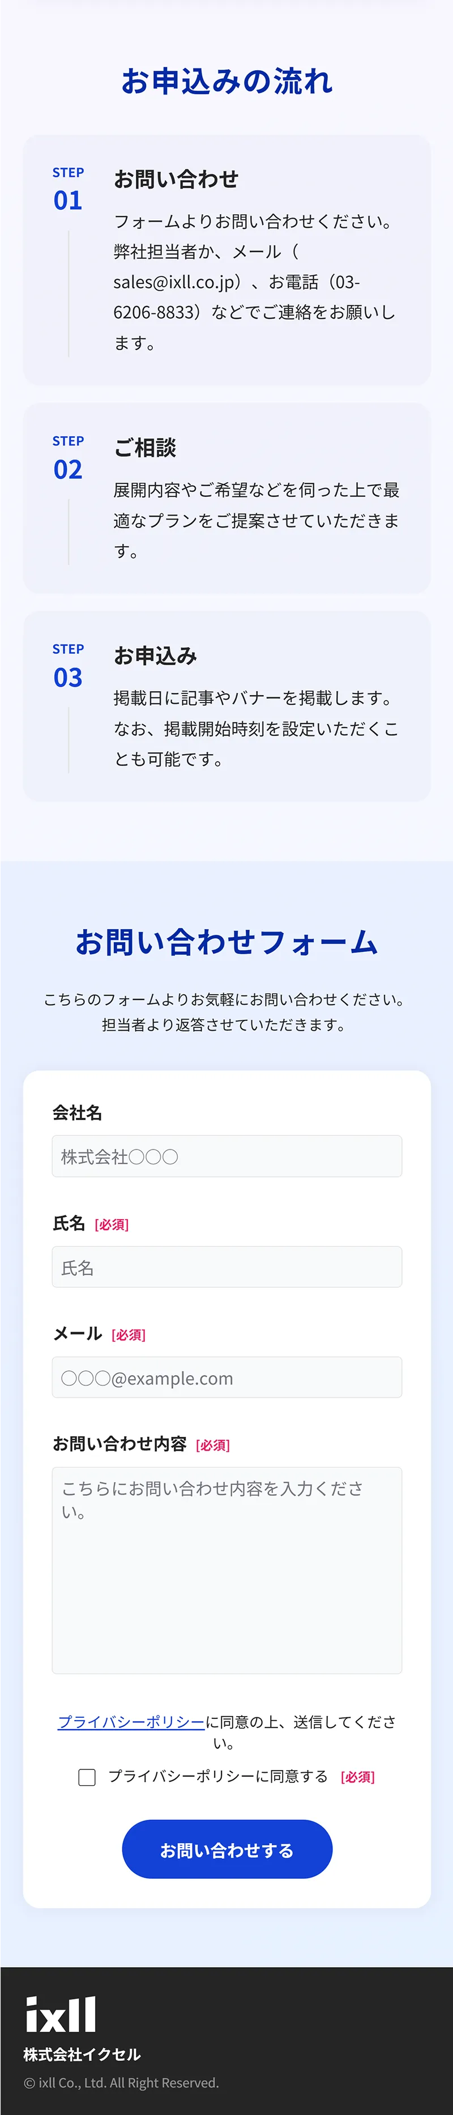Click the お問い合わせフォーム heading
The image size is (453, 2115).
tap(226, 942)
